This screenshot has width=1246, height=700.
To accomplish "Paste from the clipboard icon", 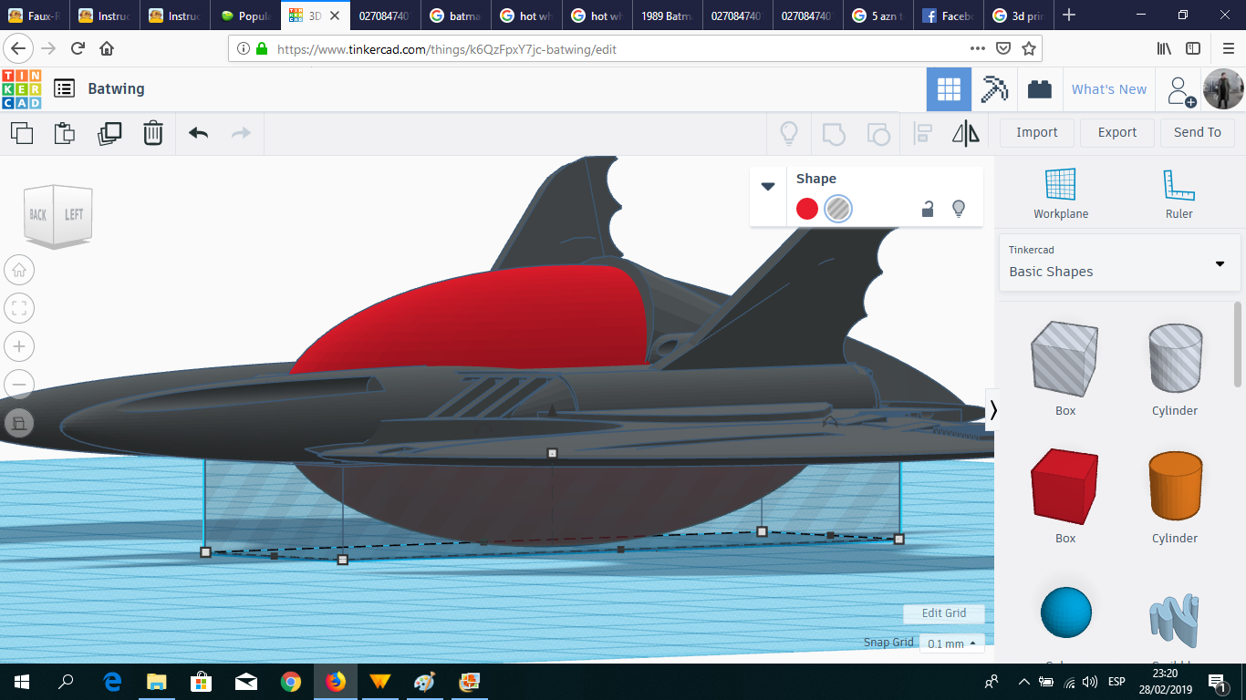I will 65,133.
